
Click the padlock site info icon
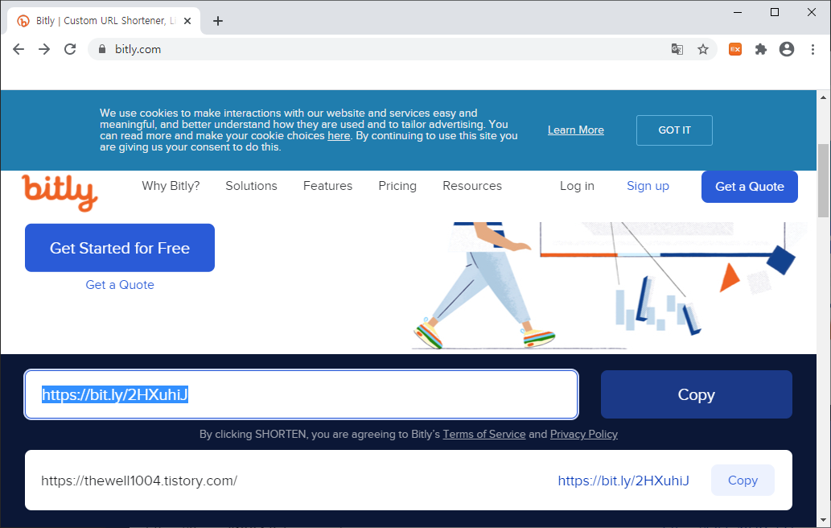pos(102,49)
